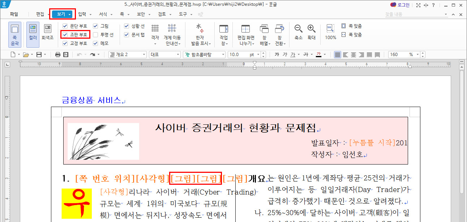Save the document with the disk icon
Screen dimensions: 467x222
(39, 55)
